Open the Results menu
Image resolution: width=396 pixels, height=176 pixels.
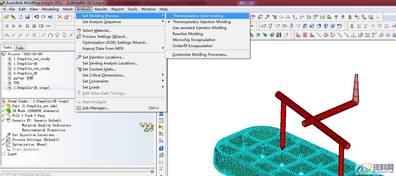click(101, 9)
